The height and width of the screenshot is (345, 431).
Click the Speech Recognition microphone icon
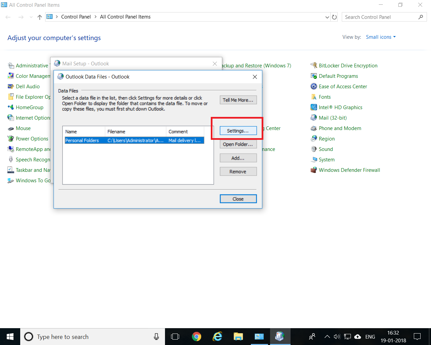[11, 159]
